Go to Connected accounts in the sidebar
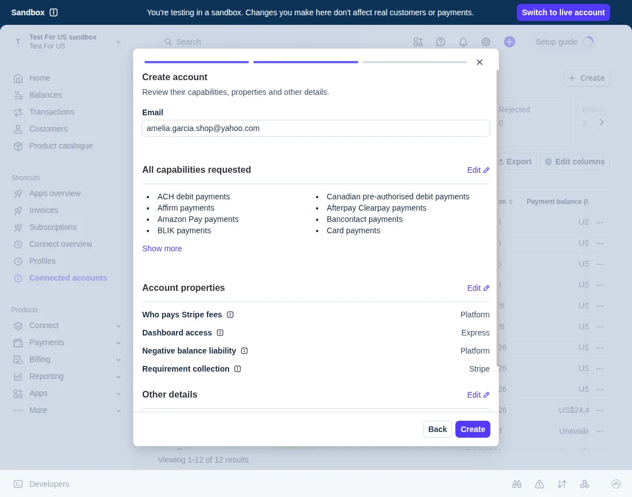The width and height of the screenshot is (632, 497). pyautogui.click(x=68, y=278)
